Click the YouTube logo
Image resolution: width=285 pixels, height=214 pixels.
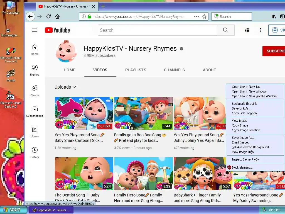tap(57, 30)
